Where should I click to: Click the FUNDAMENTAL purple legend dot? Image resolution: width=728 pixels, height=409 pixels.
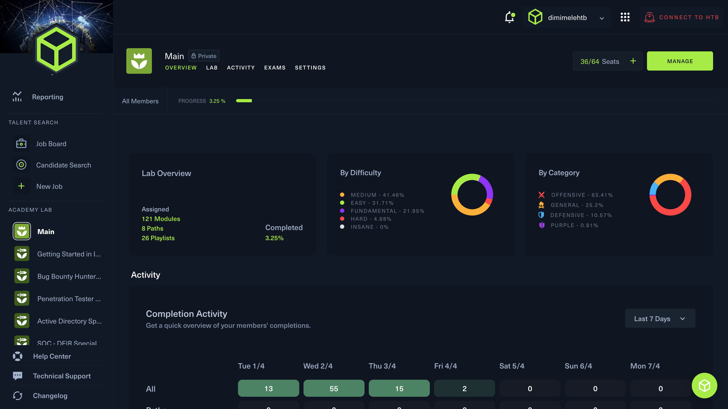tap(342, 210)
